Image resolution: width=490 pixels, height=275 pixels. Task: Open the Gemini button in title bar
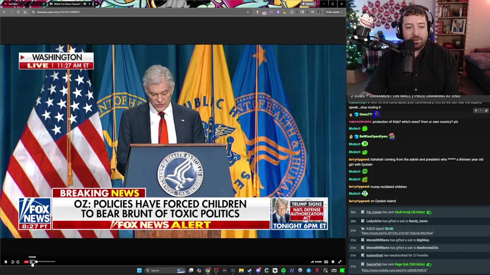coord(308,4)
